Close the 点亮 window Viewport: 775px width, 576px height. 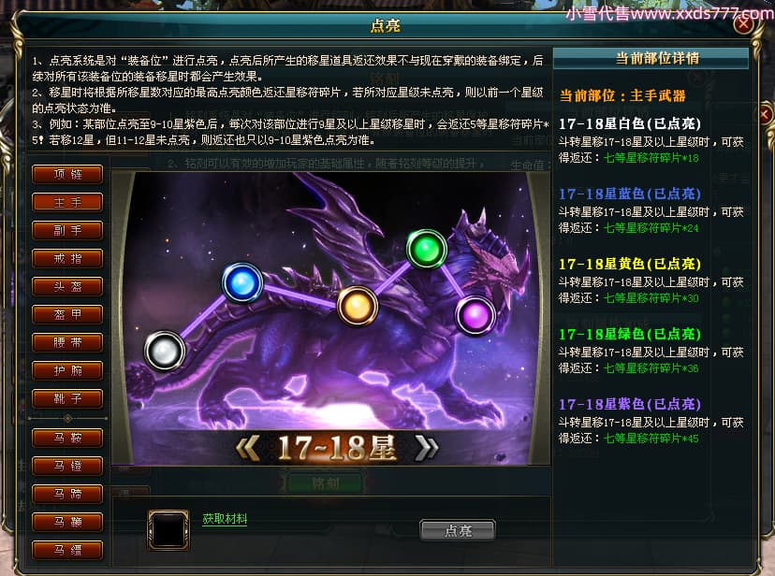click(x=744, y=24)
